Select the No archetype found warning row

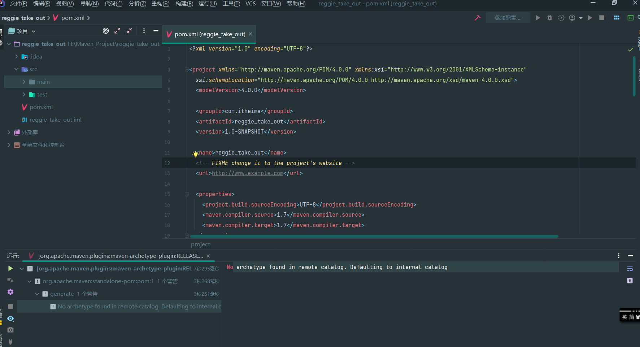[x=119, y=306]
